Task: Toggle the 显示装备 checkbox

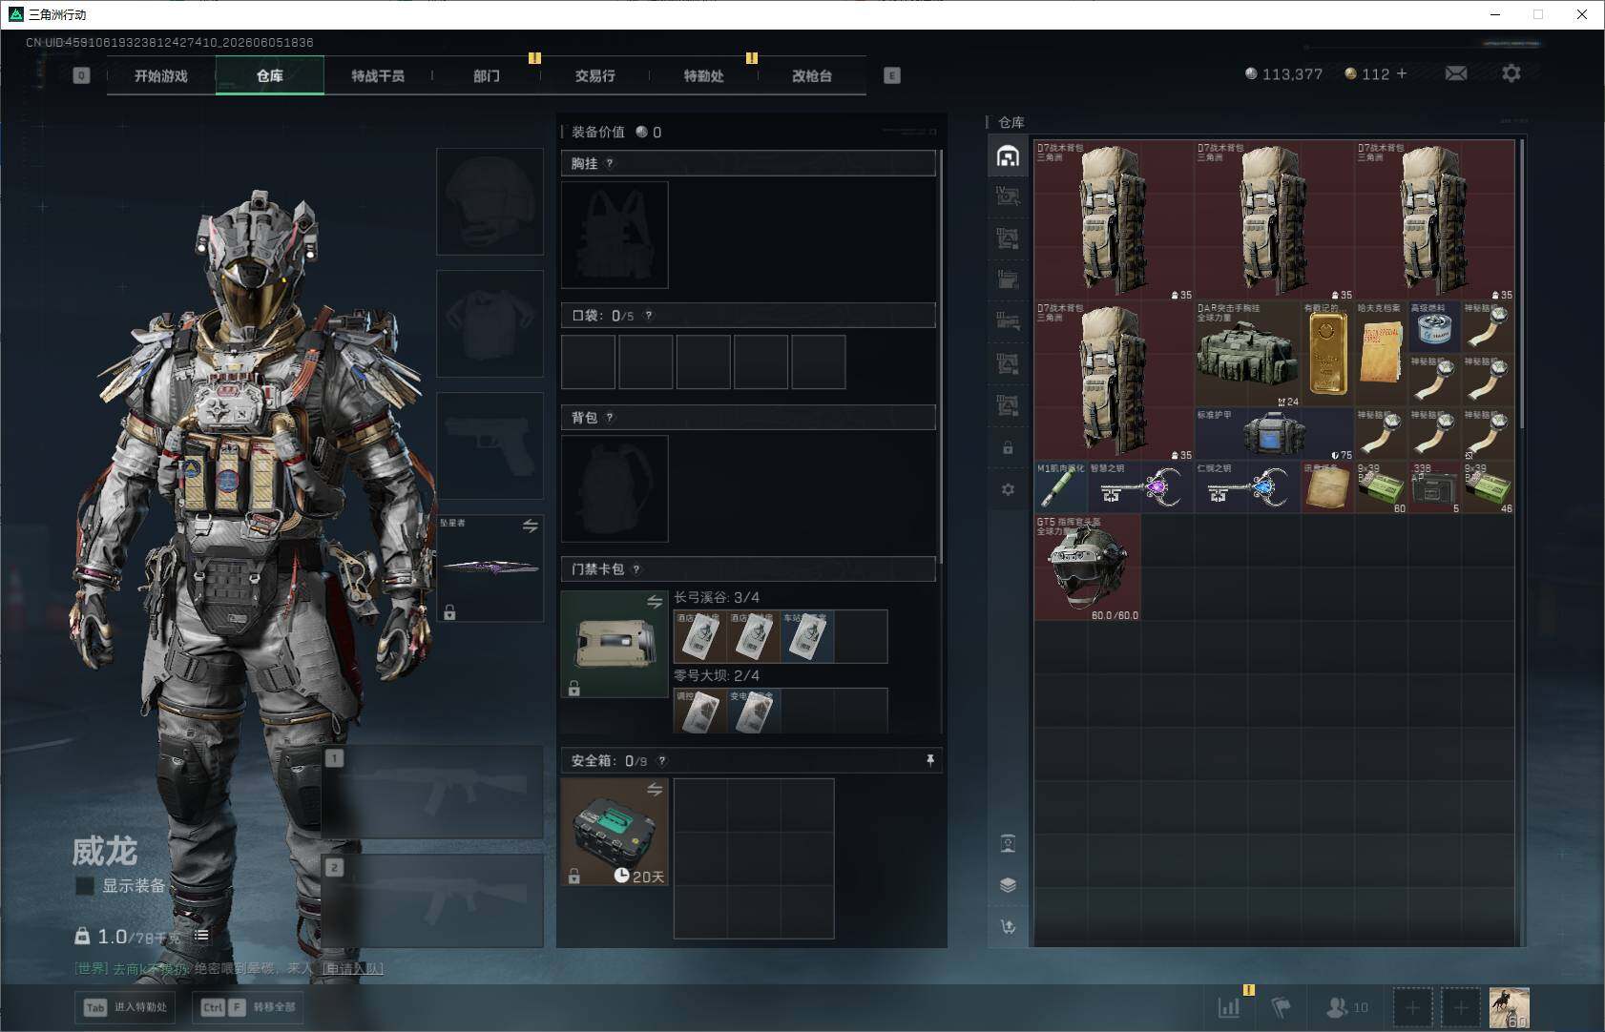Action: pyautogui.click(x=85, y=885)
